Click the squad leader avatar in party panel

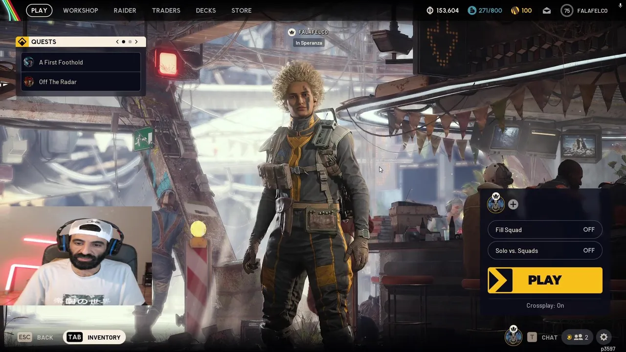click(496, 203)
